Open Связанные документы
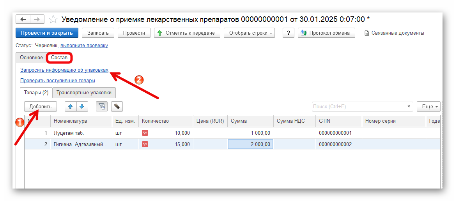This screenshot has height=201, width=455. tap(394, 33)
